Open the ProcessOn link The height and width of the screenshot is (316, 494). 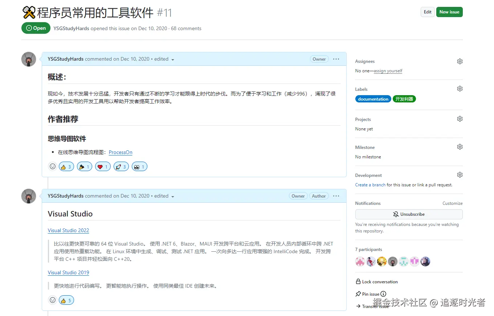121,152
